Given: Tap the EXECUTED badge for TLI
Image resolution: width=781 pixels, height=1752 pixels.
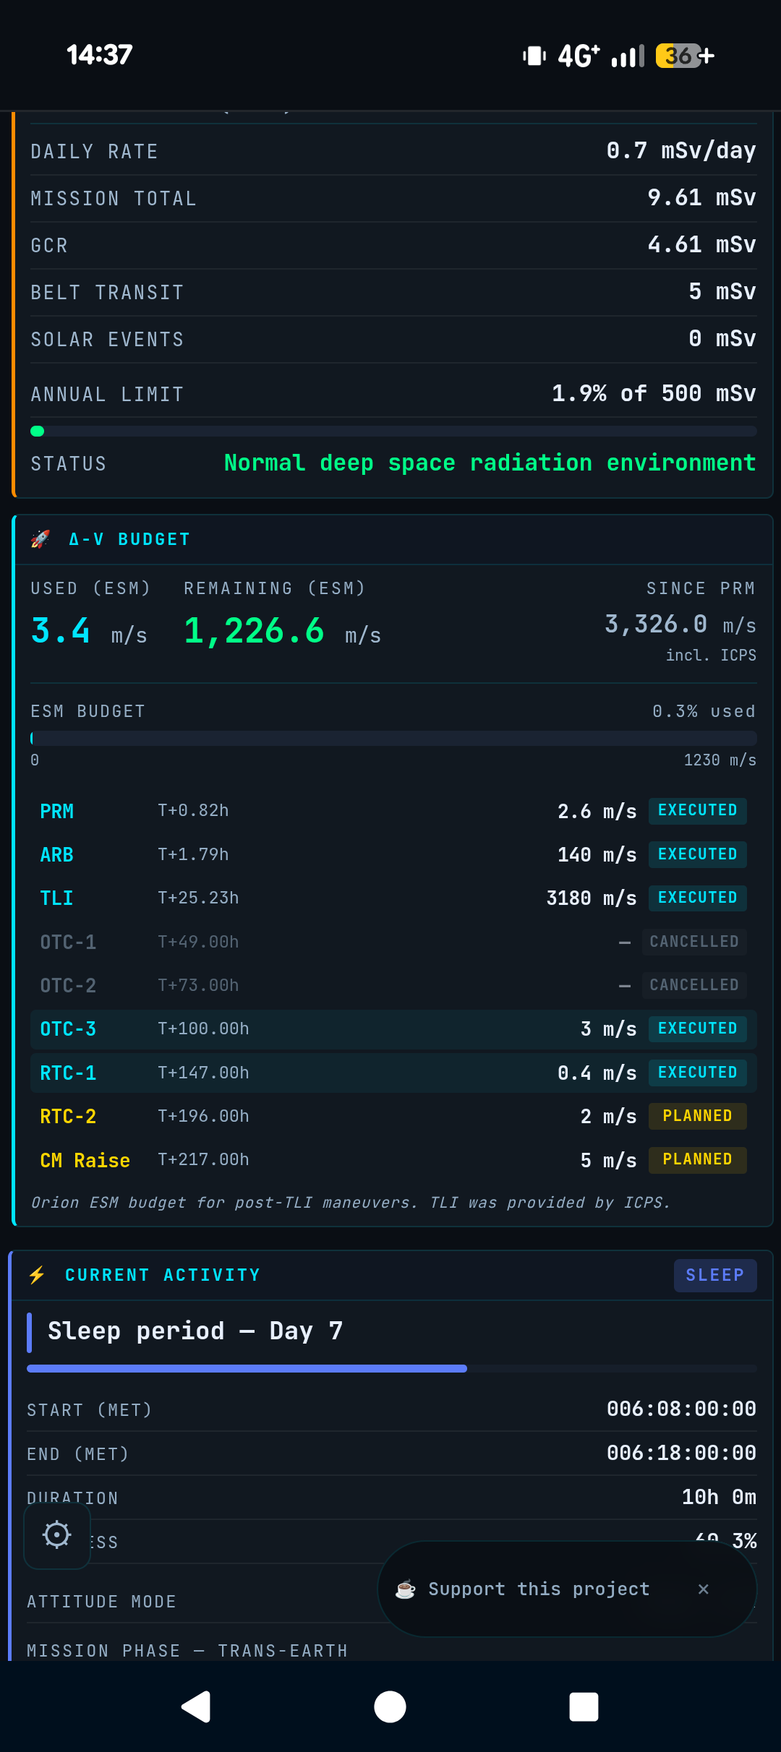Looking at the screenshot, I should point(697,898).
